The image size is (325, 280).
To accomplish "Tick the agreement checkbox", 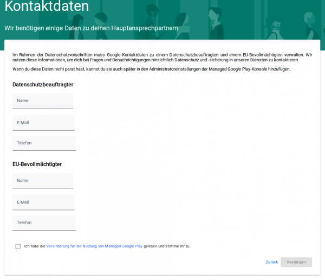I will pyautogui.click(x=18, y=246).
